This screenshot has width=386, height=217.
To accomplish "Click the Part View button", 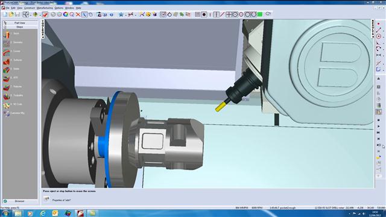I will tap(20, 23).
